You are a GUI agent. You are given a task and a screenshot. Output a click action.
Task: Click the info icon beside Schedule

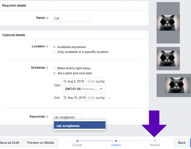tap(47, 68)
